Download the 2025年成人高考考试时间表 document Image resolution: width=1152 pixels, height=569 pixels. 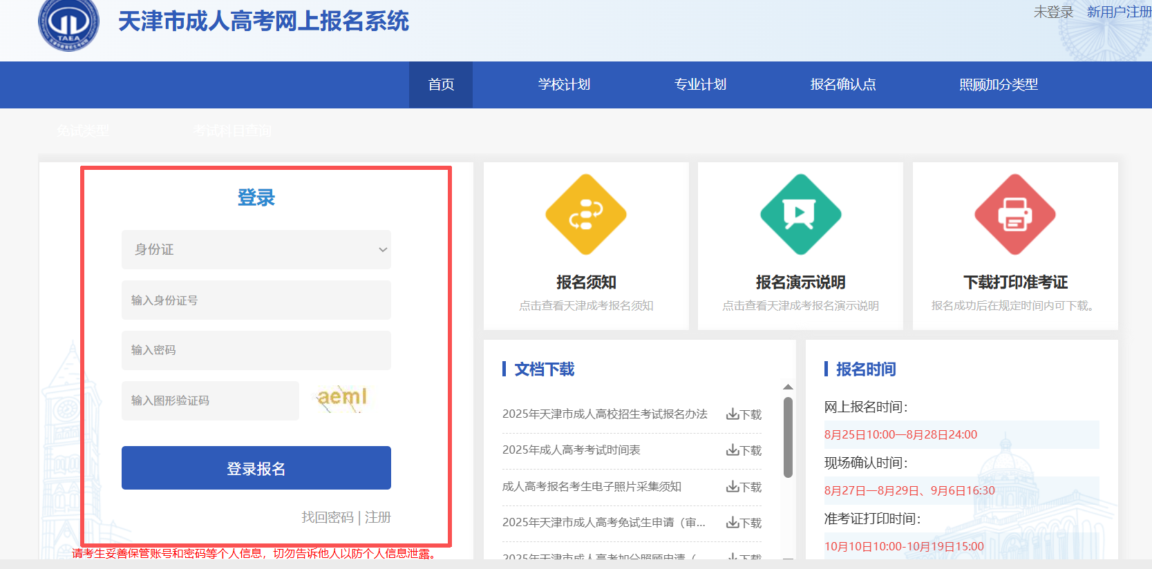744,450
